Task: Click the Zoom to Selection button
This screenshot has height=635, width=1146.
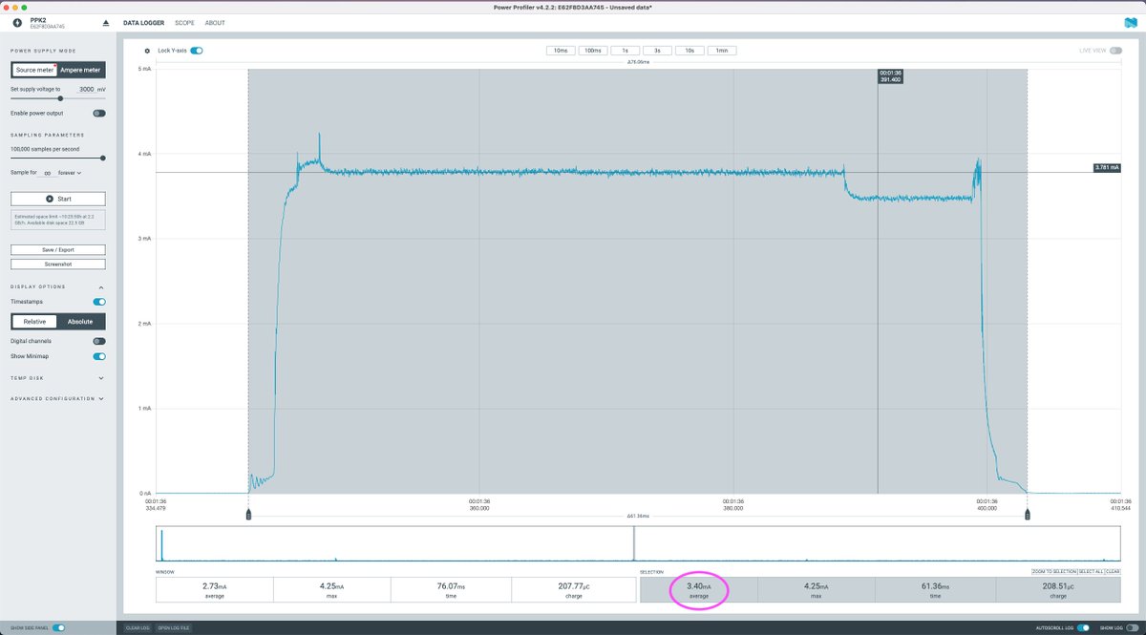Action: [x=1054, y=572]
